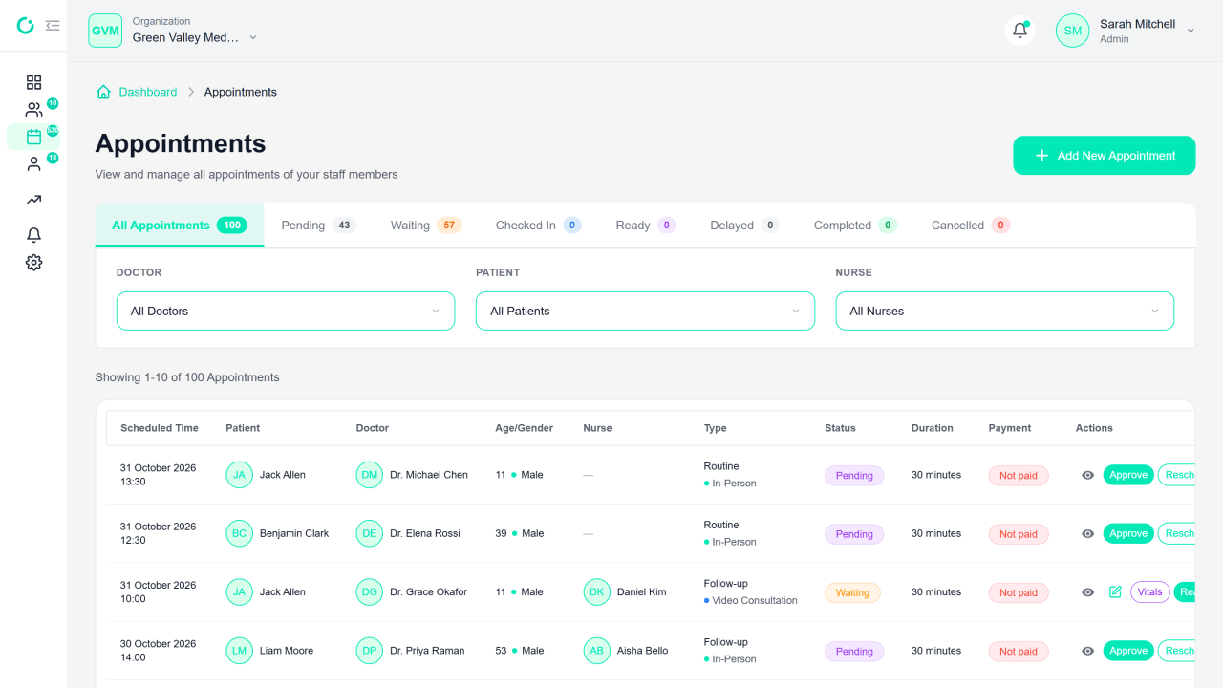Open the analytics trend arrow icon
Image resolution: width=1223 pixels, height=688 pixels.
click(x=33, y=200)
